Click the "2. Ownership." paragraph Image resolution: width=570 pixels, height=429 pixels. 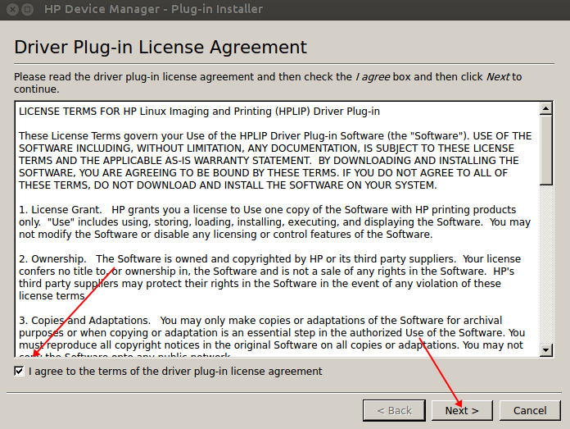269,277
